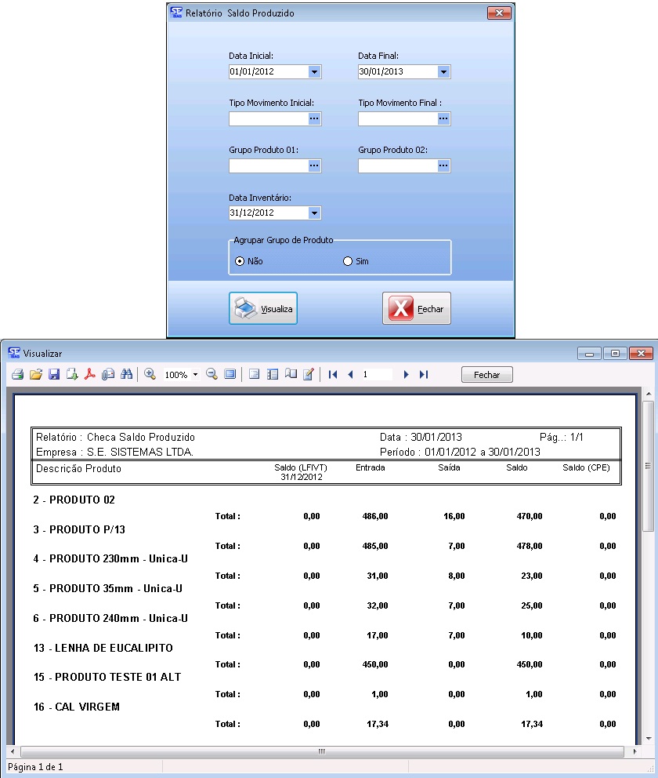The width and height of the screenshot is (658, 778).
Task: Open a report file with folder icon
Action: coord(35,375)
